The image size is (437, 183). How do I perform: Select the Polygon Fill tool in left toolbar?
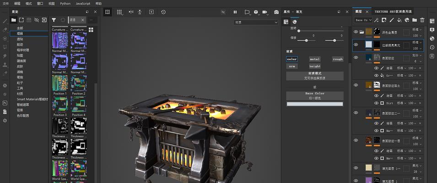point(5,47)
